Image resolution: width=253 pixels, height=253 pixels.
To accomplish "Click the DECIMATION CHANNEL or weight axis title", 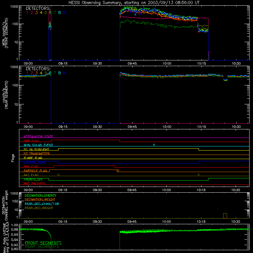I will [5, 205].
